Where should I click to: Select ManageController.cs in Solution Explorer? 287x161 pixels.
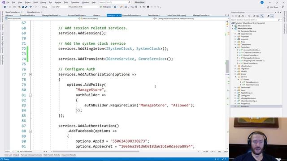252,58
